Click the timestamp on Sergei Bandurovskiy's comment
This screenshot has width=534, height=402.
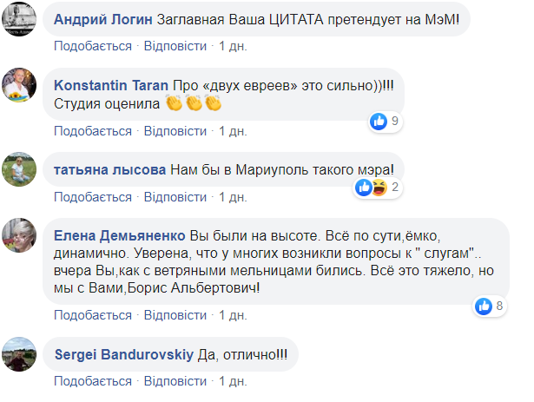tap(233, 383)
